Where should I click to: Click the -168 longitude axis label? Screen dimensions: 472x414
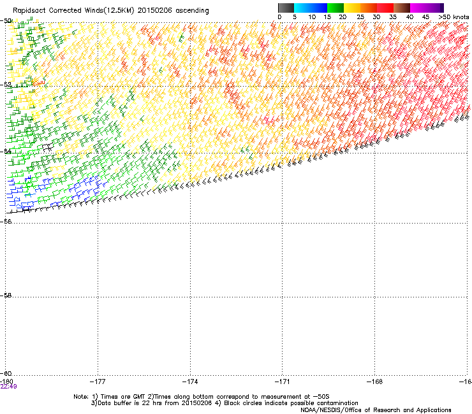[375, 382]
